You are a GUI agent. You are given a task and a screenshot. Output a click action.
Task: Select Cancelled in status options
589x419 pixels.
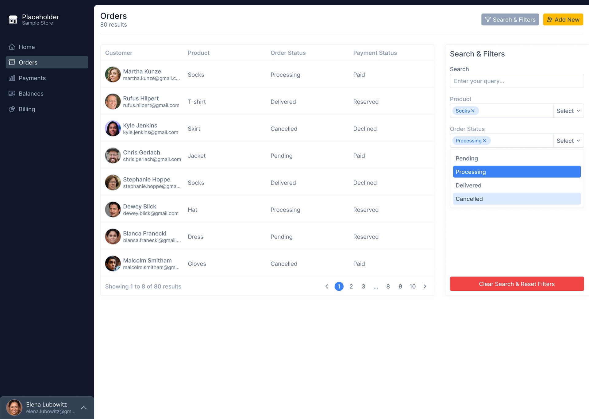(x=517, y=199)
